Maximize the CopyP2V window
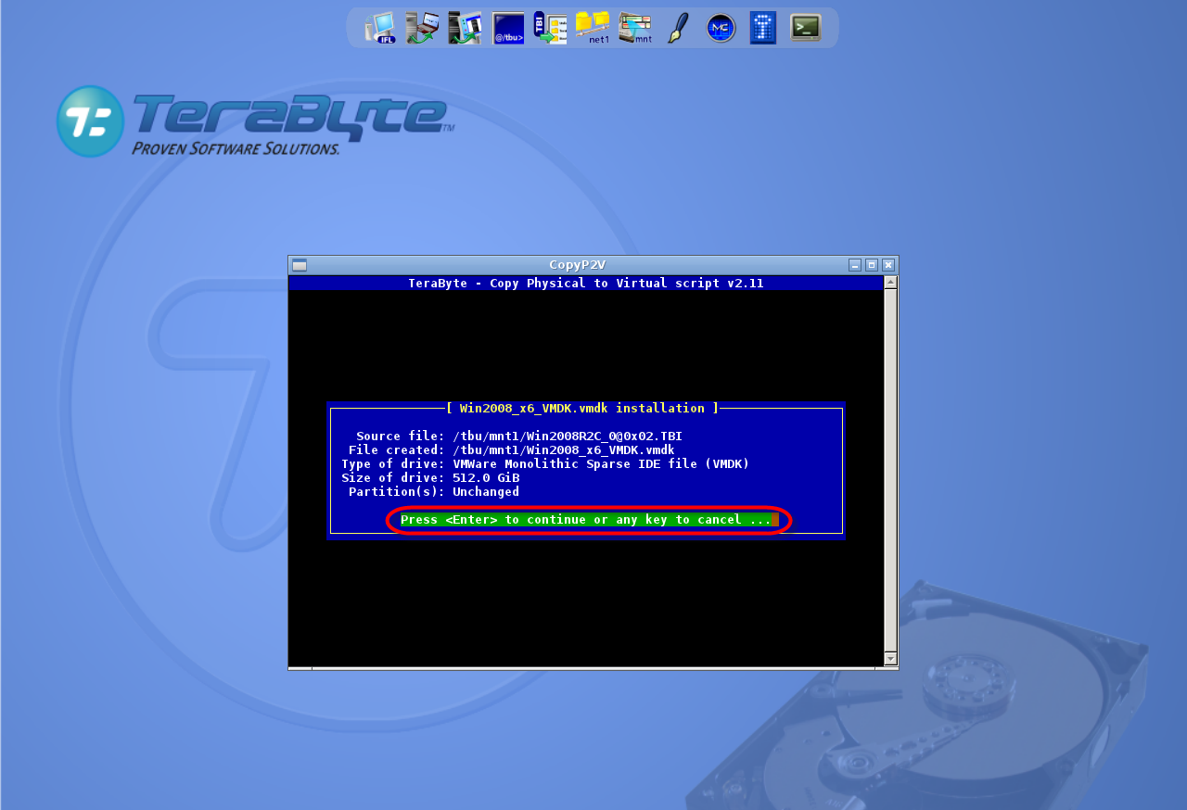This screenshot has width=1187, height=810. pos(872,265)
